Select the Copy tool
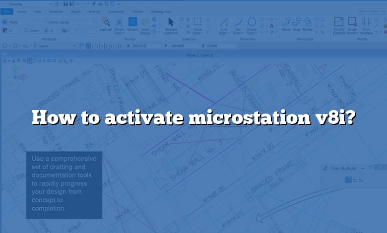 [297, 24]
